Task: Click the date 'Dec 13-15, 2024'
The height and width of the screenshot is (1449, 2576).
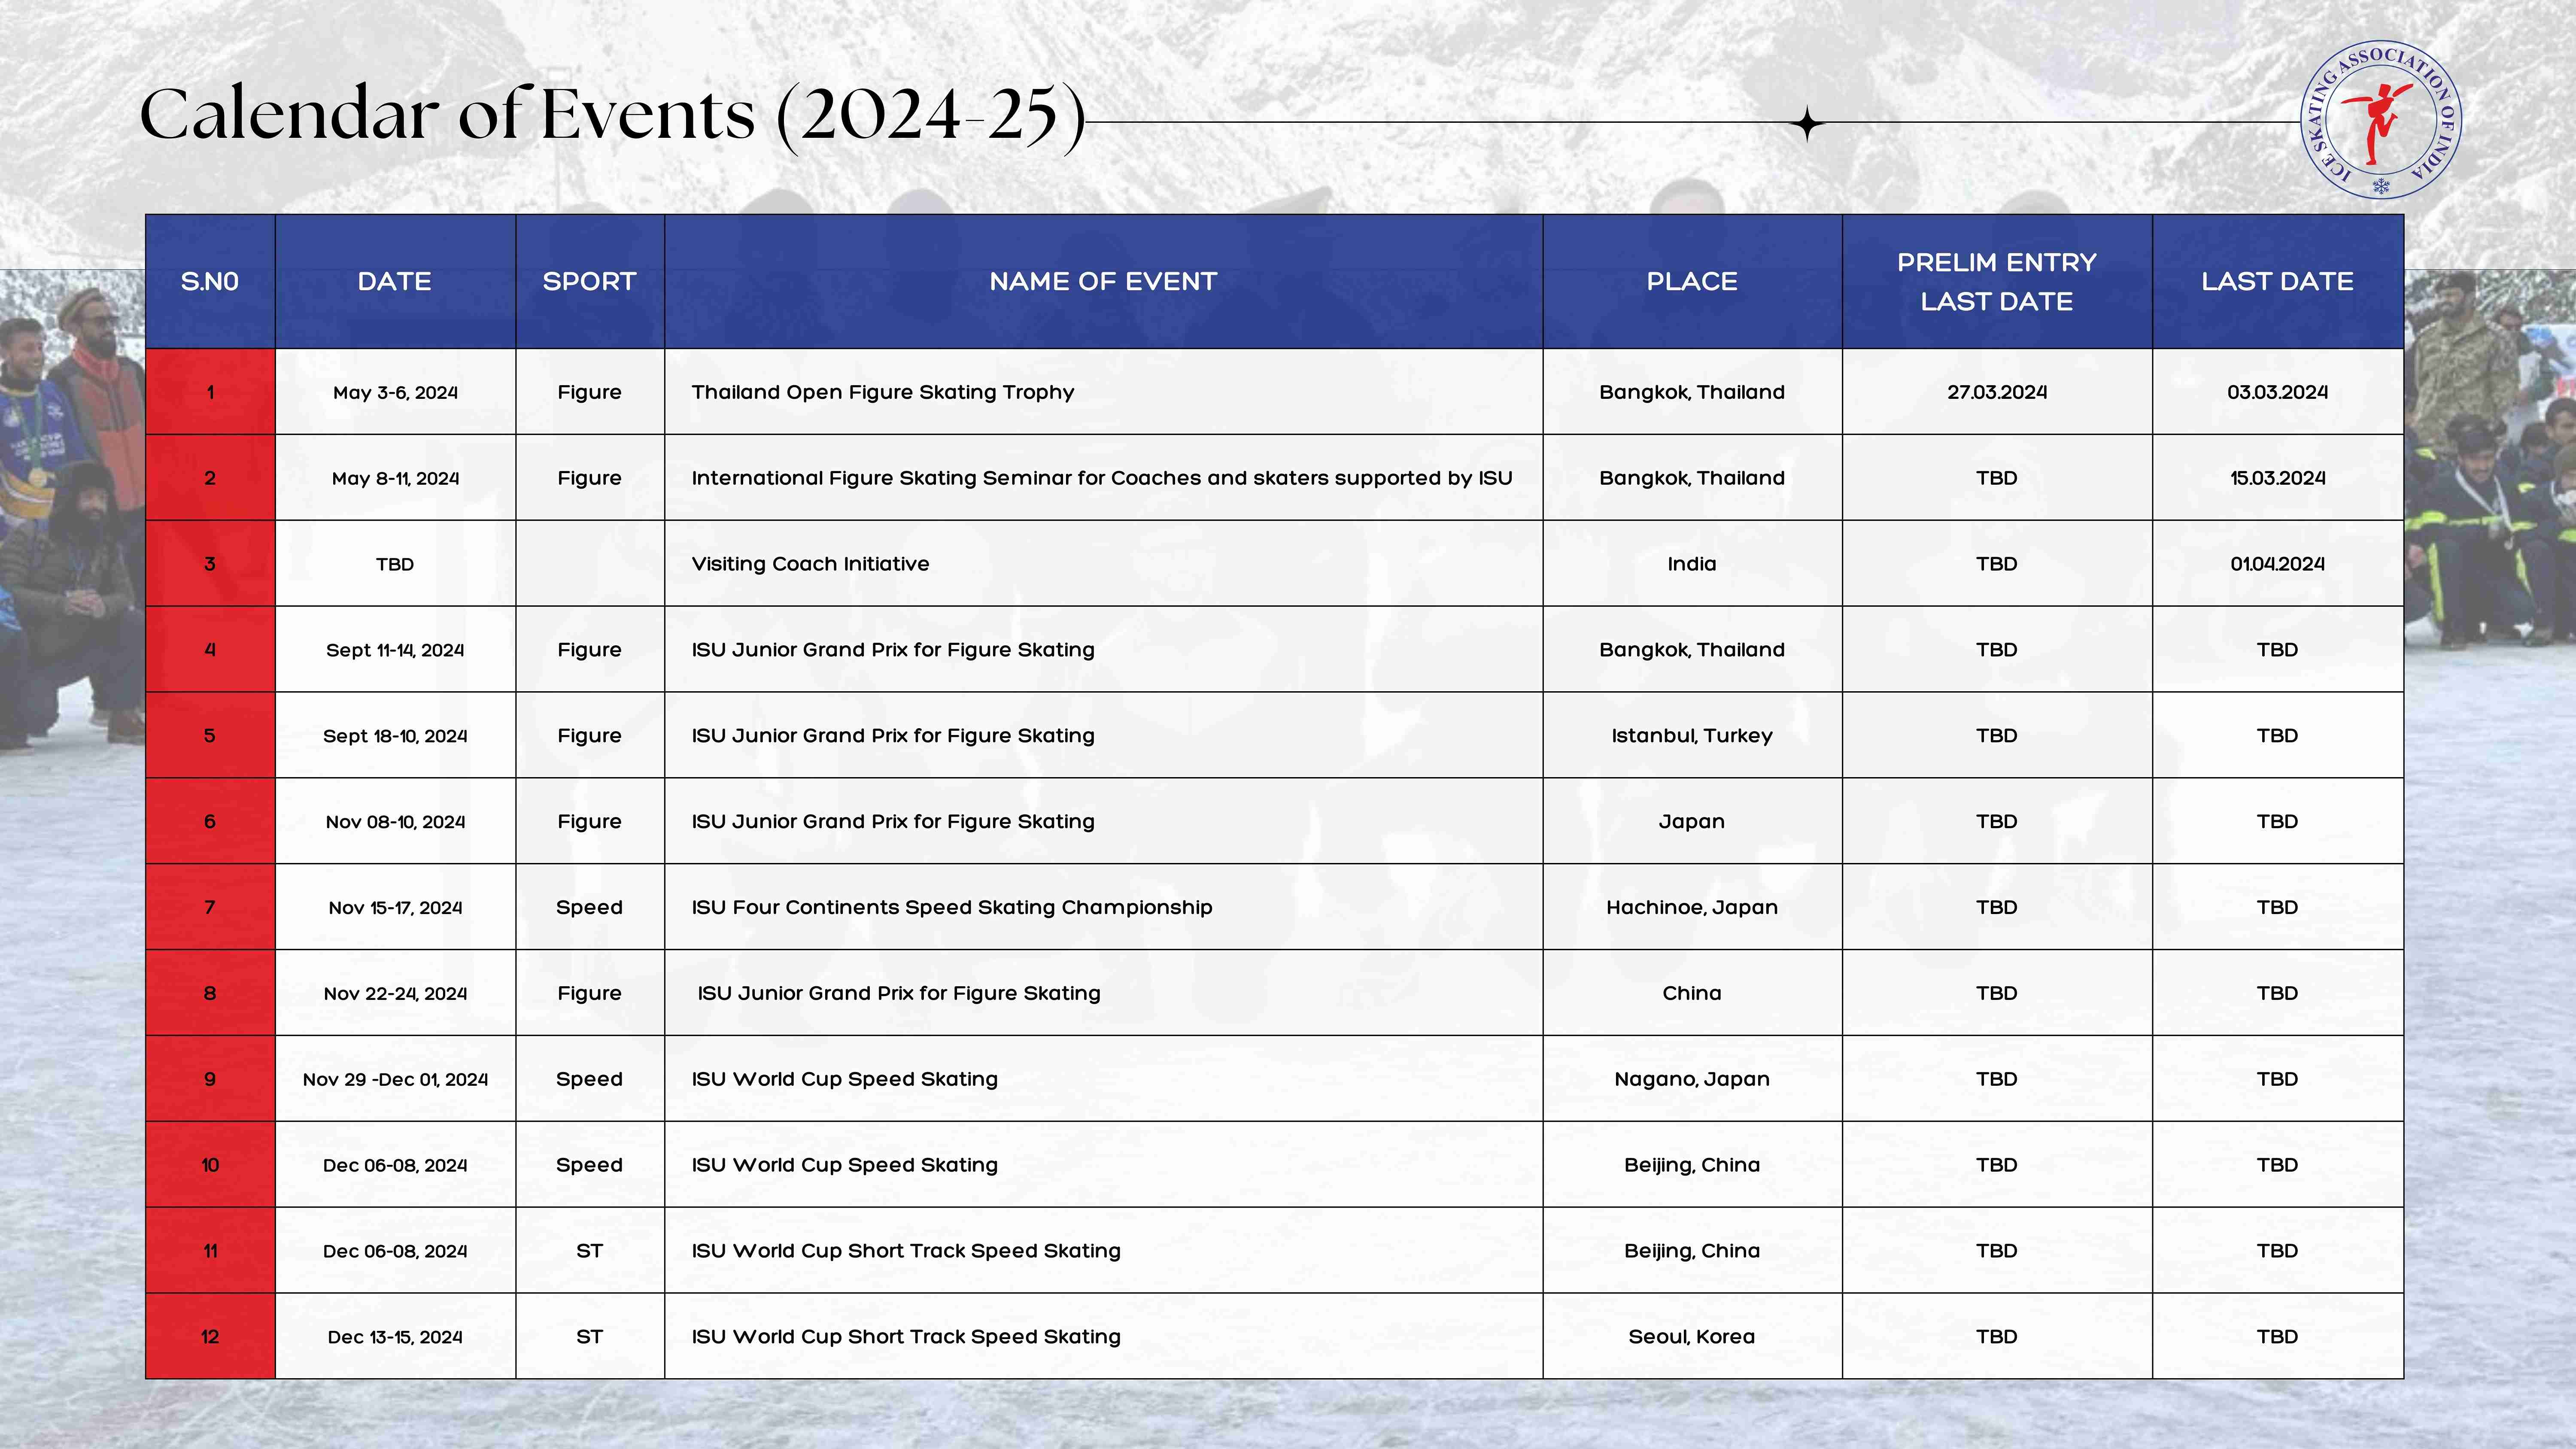Action: [x=395, y=1338]
